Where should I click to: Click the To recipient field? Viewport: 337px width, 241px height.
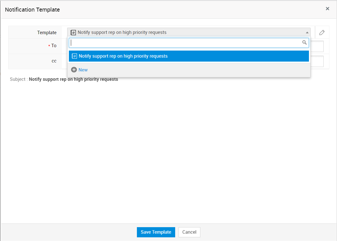[x=317, y=46]
